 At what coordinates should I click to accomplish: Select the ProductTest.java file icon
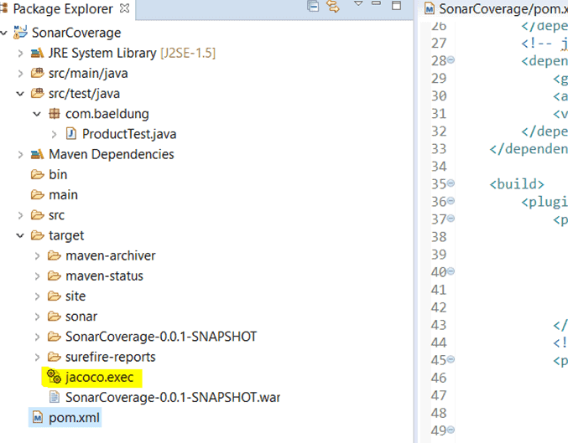tap(71, 134)
